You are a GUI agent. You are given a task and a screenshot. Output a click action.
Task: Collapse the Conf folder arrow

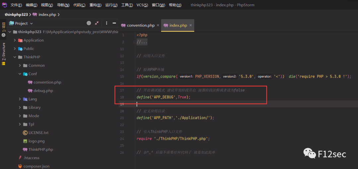pyautogui.click(x=20, y=74)
